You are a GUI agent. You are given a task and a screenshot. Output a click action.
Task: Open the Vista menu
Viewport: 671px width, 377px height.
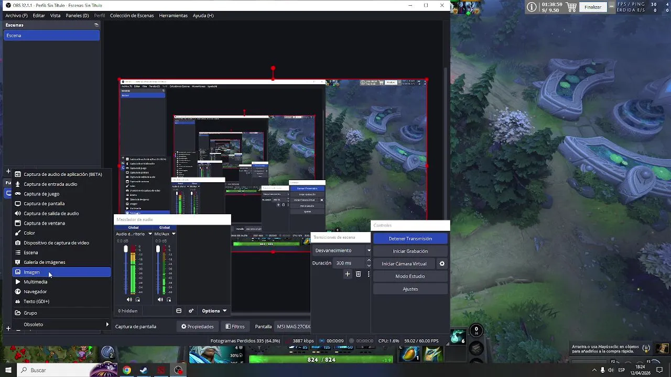click(x=55, y=16)
